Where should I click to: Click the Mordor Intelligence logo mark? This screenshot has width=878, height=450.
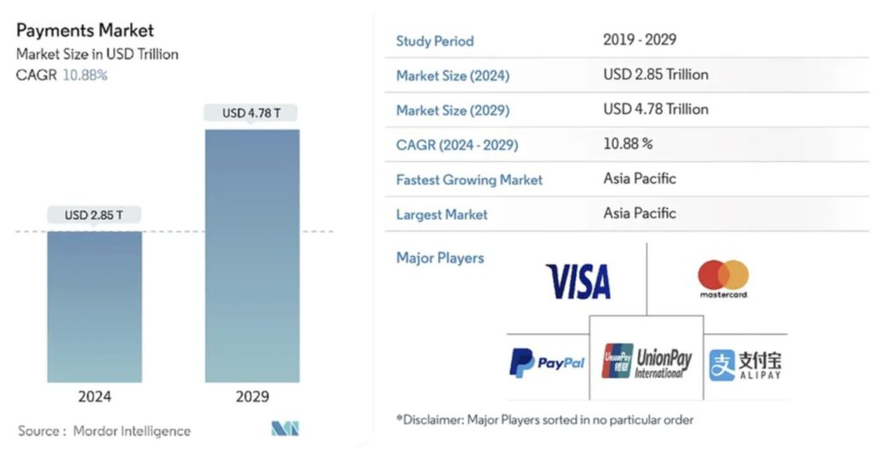[x=285, y=429]
